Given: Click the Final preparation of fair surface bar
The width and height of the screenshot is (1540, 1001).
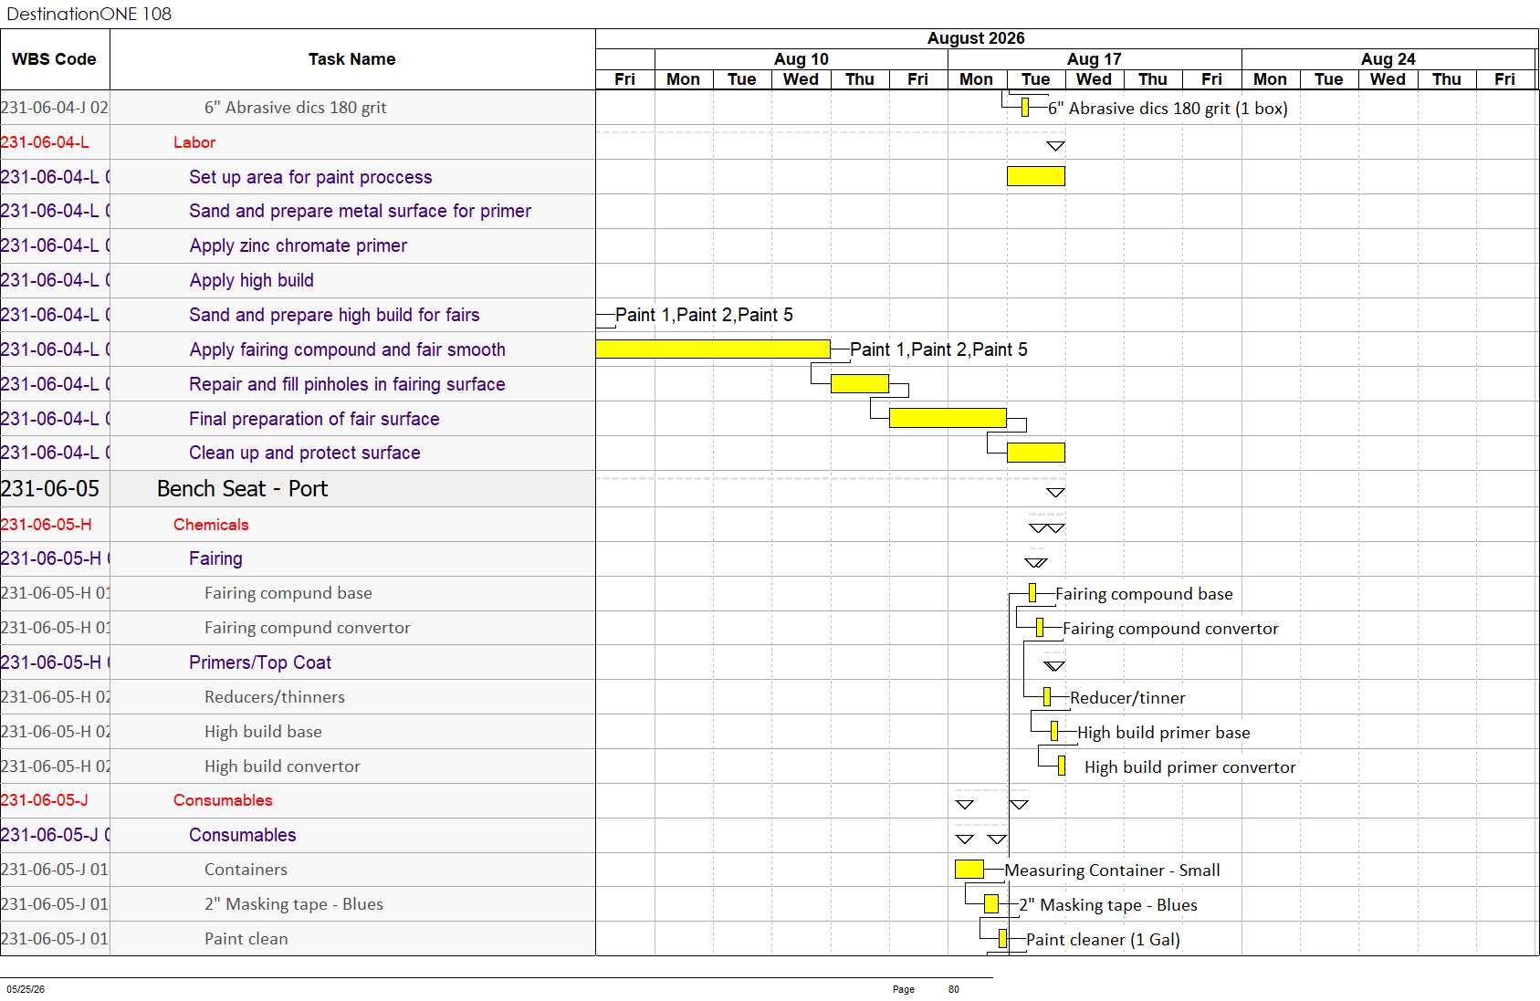Looking at the screenshot, I should pyautogui.click(x=948, y=418).
